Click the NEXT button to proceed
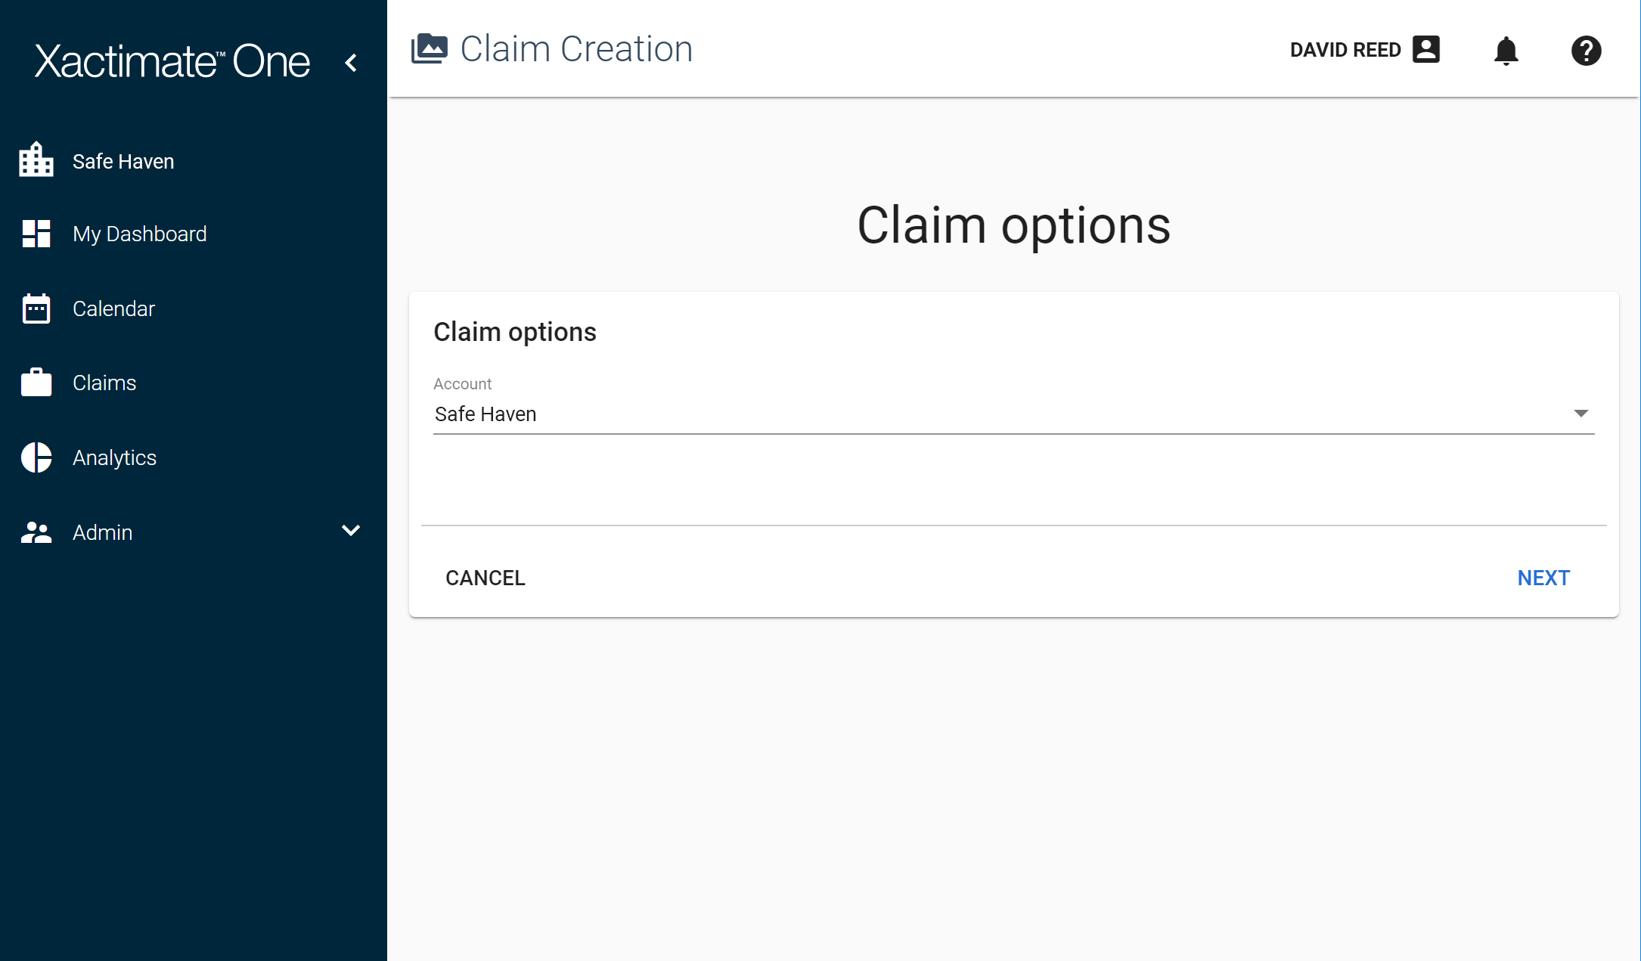This screenshot has height=961, width=1641. (1543, 577)
